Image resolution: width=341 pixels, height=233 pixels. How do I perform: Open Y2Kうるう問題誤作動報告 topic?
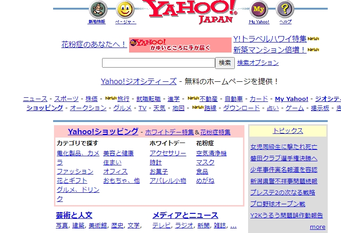tap(287, 216)
